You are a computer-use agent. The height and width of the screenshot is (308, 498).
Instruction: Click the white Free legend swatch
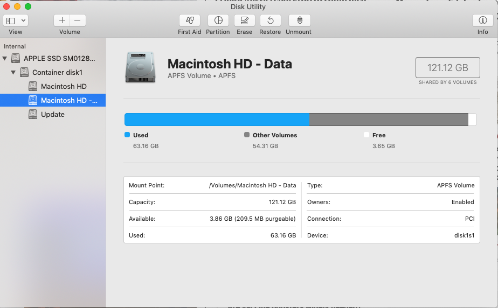tap(366, 135)
